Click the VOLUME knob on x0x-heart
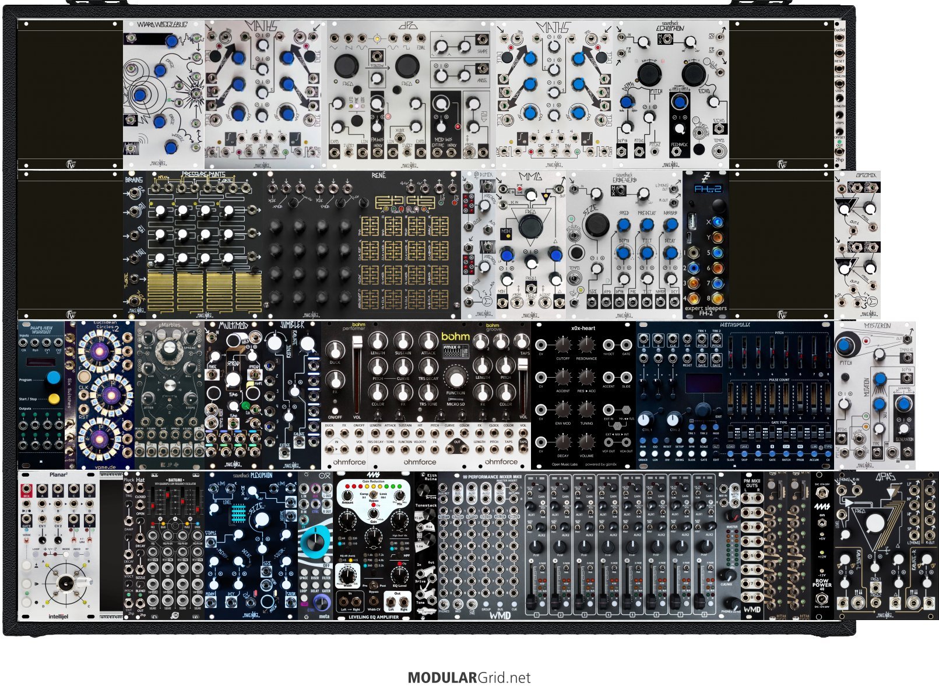The image size is (939, 690). [587, 443]
